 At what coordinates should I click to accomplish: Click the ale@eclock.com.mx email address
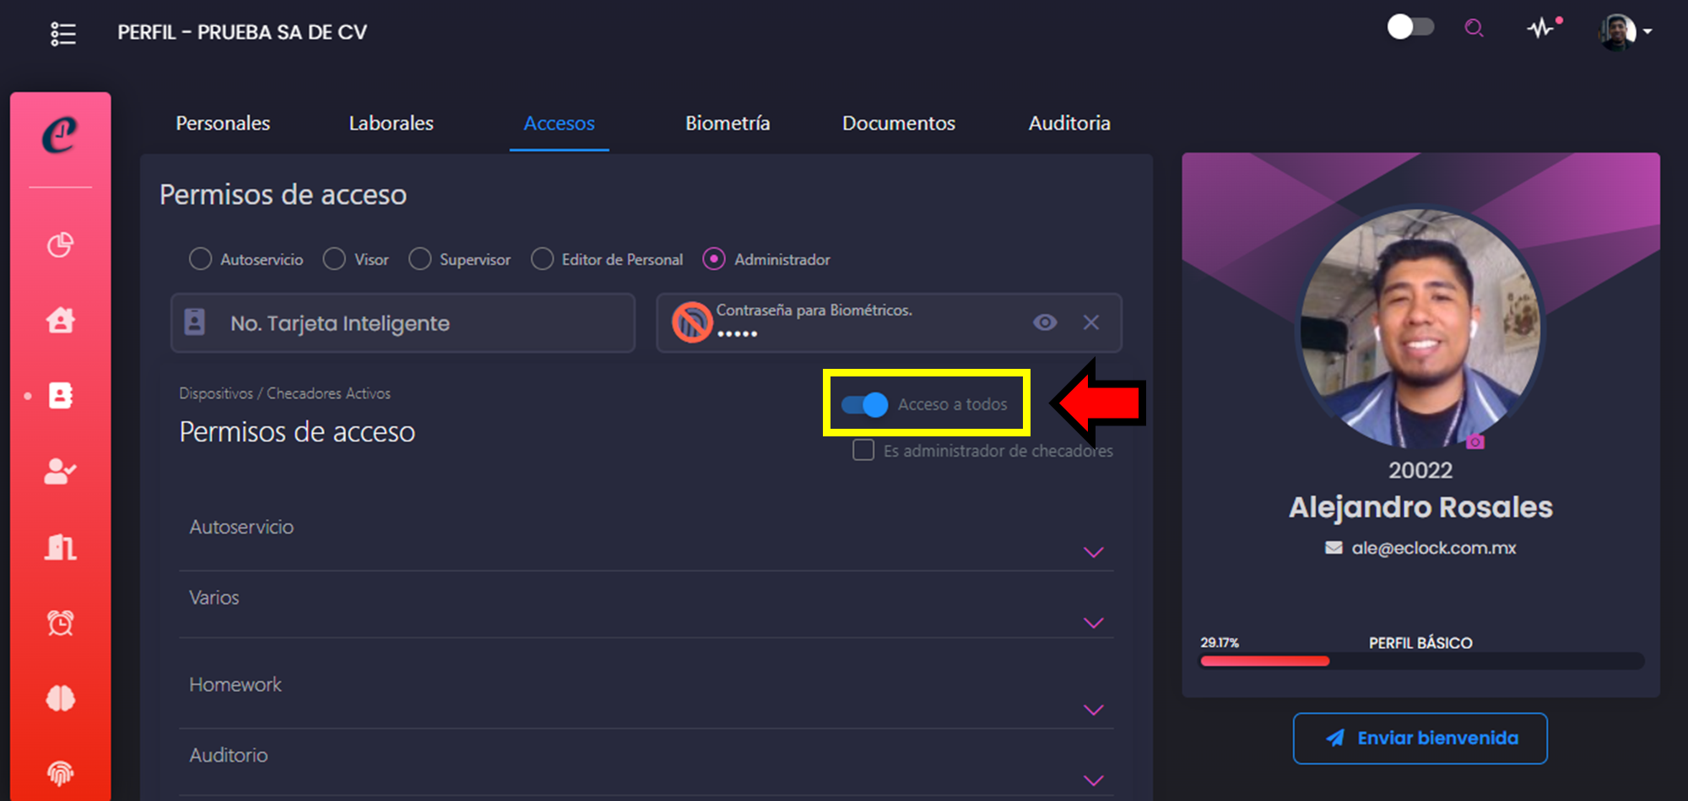[x=1434, y=548]
